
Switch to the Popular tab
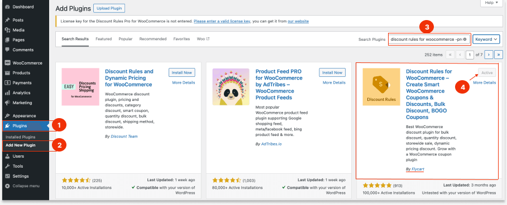[126, 39]
